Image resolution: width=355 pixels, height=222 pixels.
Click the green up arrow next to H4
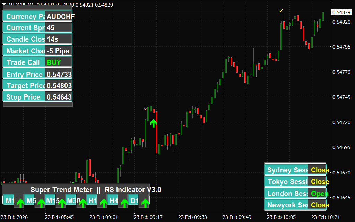124,203
